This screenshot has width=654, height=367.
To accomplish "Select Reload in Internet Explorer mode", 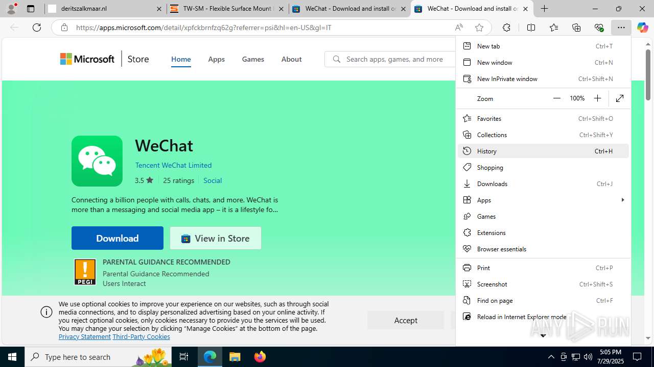I will click(x=543, y=317).
